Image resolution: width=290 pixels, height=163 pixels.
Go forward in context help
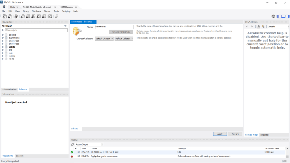pos(252,27)
